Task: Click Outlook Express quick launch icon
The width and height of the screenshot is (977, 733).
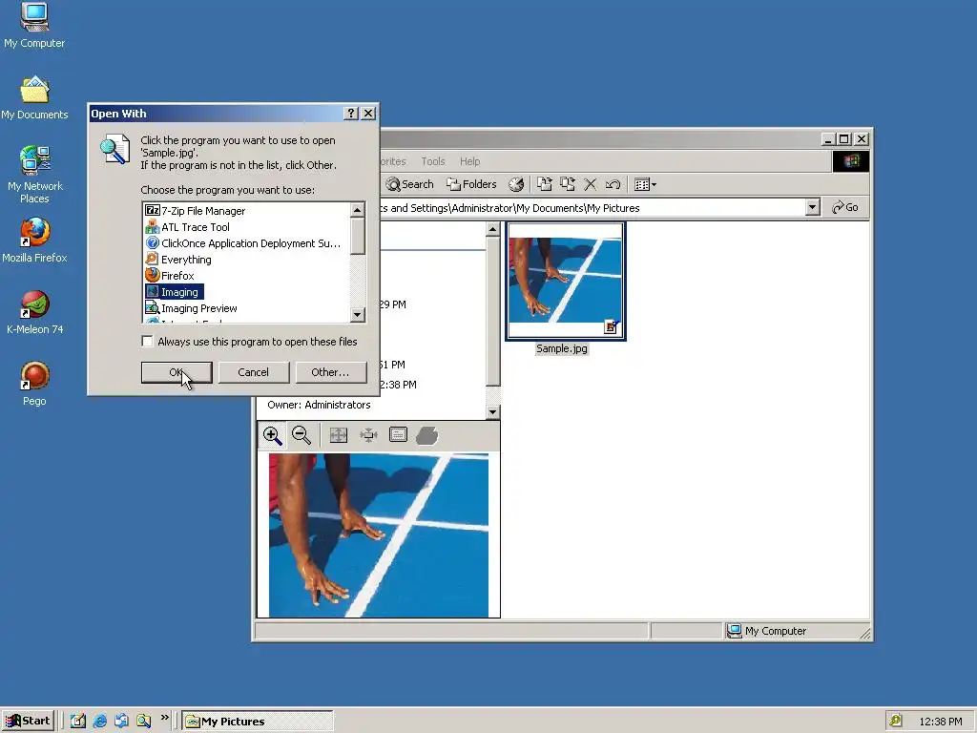Action: click(x=121, y=721)
